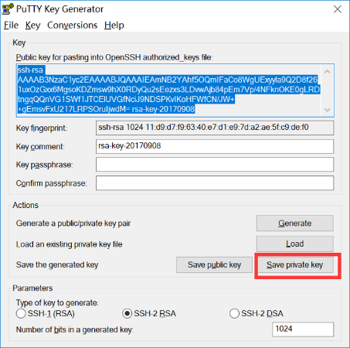Screen dimensions: 350x348
Task: Open the File menu
Action: click(x=11, y=26)
